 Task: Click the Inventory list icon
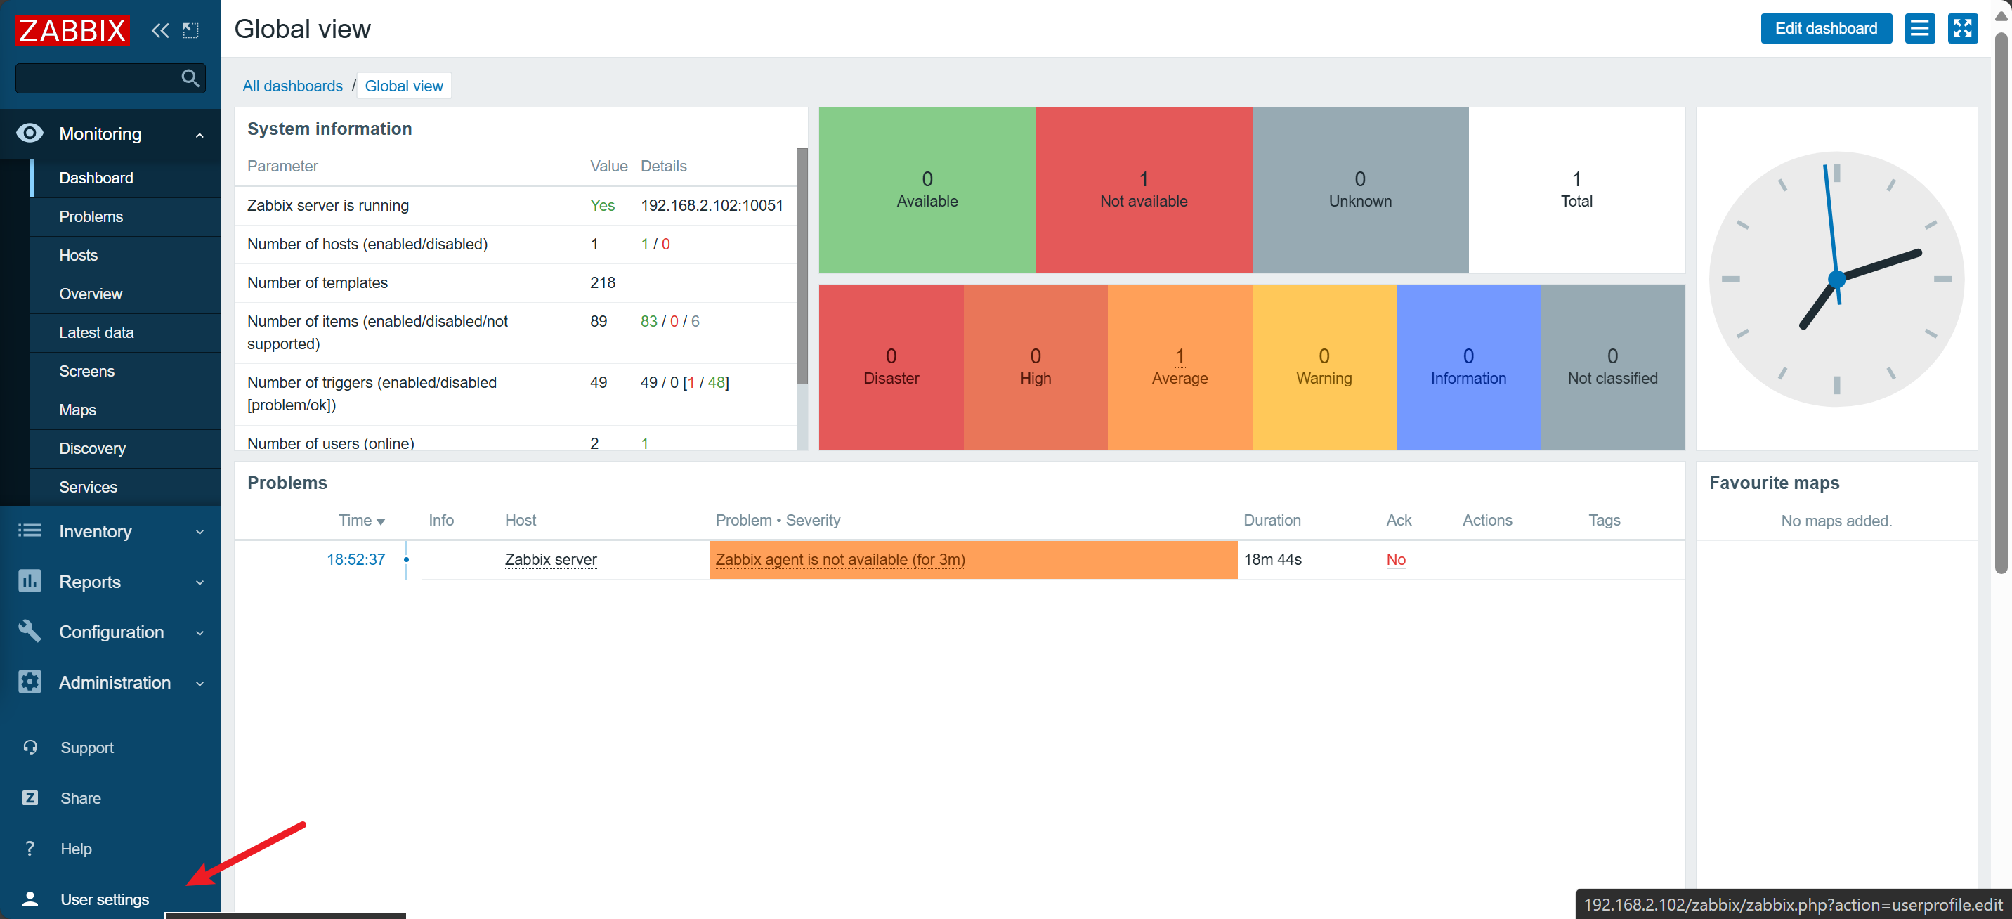point(30,530)
